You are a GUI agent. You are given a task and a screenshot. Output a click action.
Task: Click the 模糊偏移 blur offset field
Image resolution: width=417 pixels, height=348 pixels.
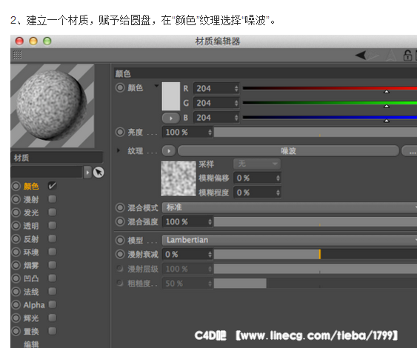[257, 178]
